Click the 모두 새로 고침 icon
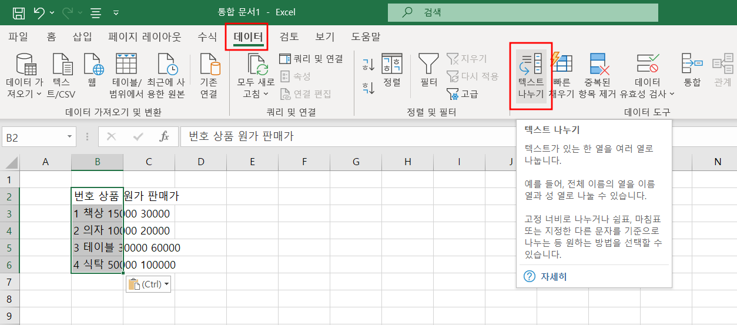737x325 pixels. coord(256,65)
